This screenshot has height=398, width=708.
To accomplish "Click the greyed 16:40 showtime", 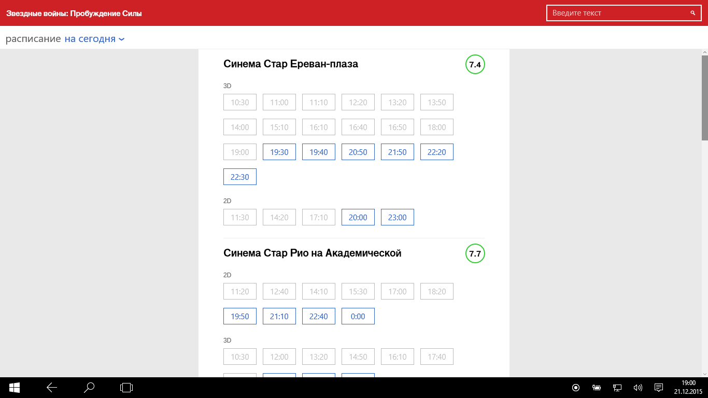I will coord(358,127).
